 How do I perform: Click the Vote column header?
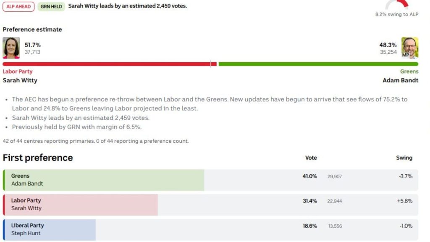pos(311,158)
